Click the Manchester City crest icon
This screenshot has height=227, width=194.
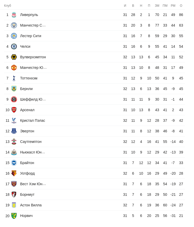pyautogui.click(x=14, y=25)
